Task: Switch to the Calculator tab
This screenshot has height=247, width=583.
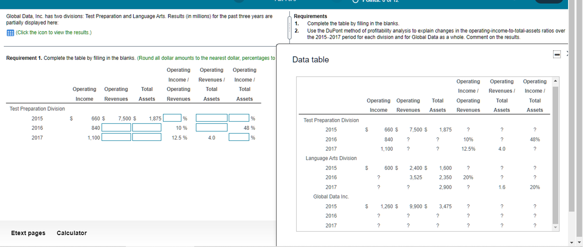Action: click(x=71, y=233)
